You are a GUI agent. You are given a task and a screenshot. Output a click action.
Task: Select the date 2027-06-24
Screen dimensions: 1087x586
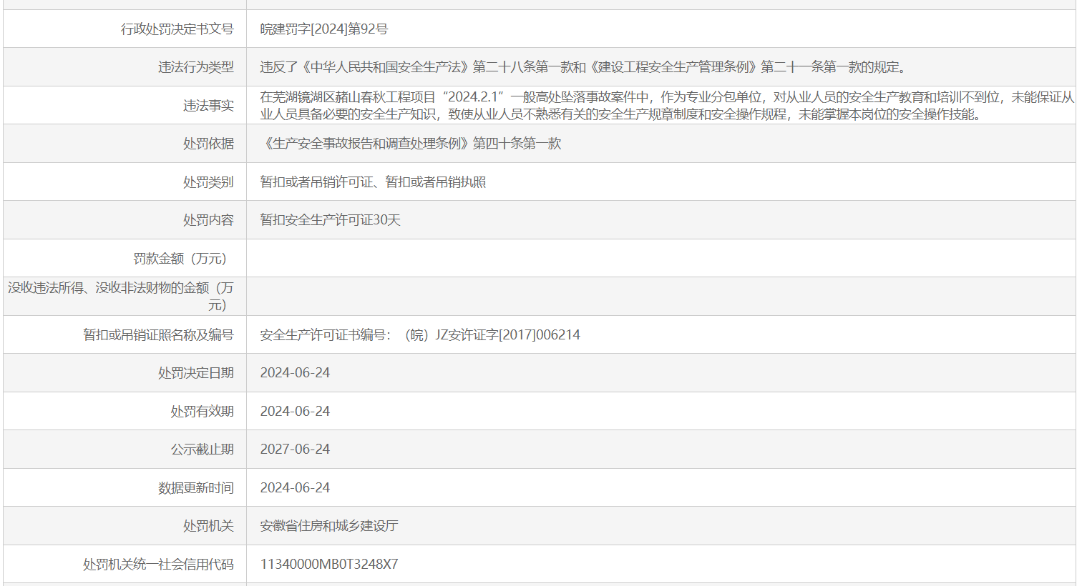click(295, 450)
